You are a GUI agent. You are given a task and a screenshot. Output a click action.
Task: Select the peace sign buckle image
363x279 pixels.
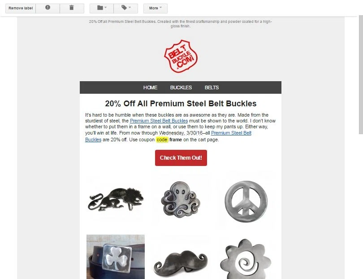pyautogui.click(x=246, y=201)
